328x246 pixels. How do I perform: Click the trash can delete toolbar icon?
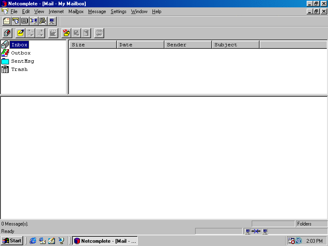pyautogui.click(x=86, y=33)
